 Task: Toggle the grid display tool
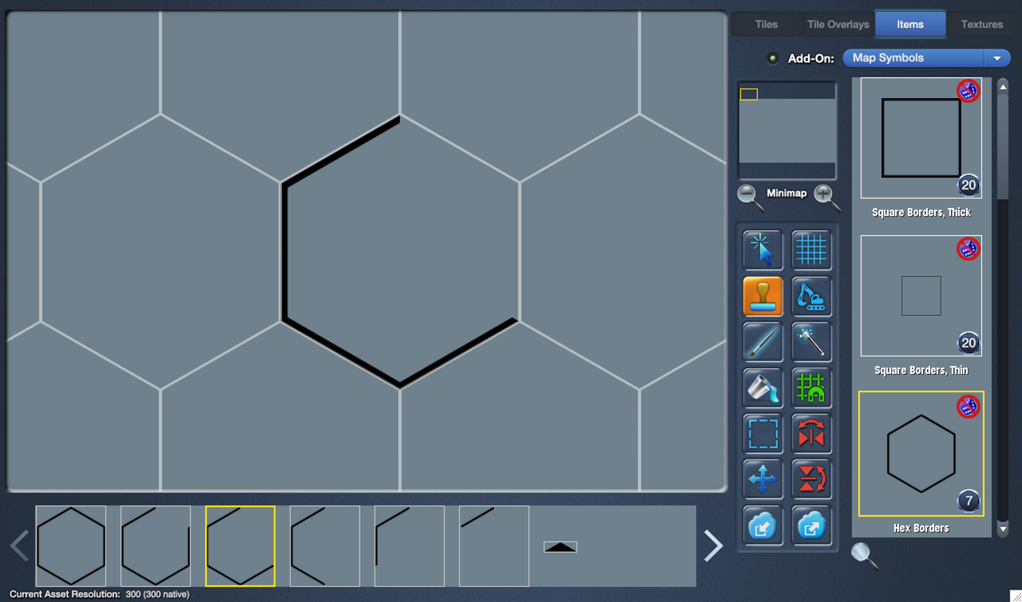pos(810,250)
